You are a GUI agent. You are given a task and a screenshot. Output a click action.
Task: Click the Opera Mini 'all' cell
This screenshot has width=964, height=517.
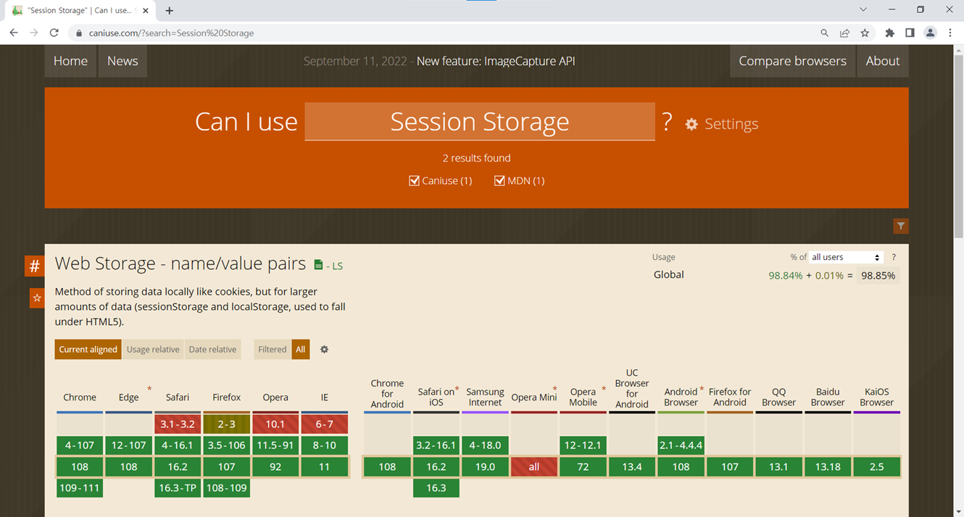point(534,467)
